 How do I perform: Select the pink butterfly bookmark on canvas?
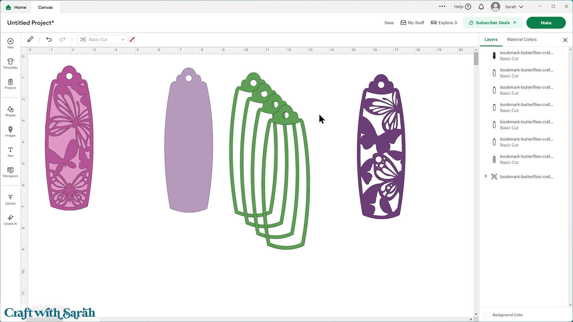(69, 138)
